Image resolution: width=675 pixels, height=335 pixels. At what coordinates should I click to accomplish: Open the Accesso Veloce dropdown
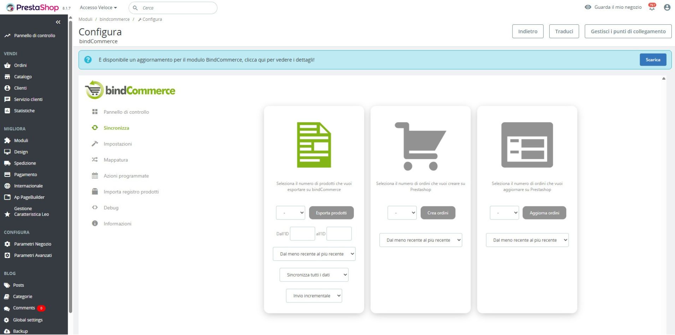coord(98,7)
